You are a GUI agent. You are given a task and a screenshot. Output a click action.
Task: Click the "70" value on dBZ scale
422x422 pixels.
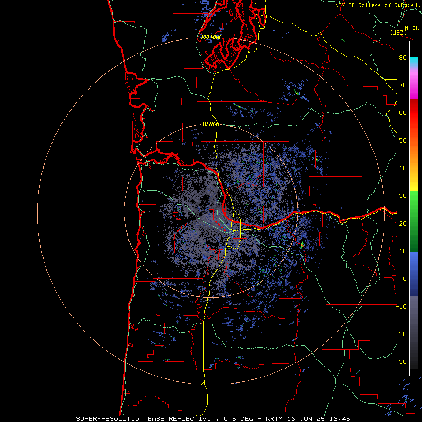[403, 85]
